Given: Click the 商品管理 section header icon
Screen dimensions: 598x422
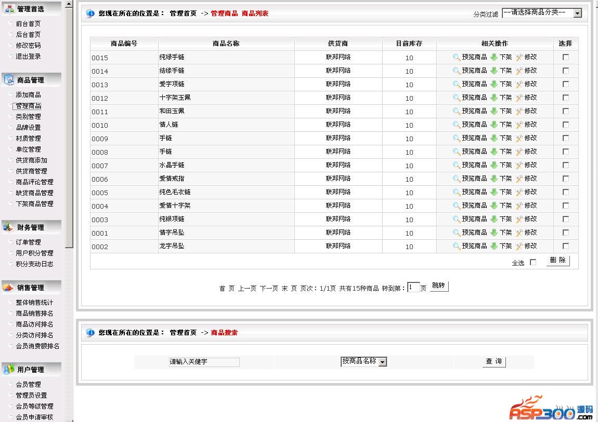Looking at the screenshot, I should [9, 80].
